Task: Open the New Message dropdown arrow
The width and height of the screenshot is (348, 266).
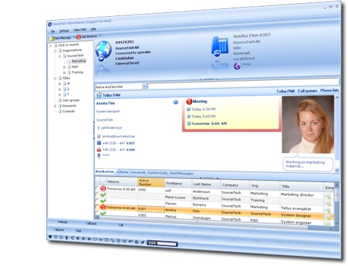Action: (73, 37)
